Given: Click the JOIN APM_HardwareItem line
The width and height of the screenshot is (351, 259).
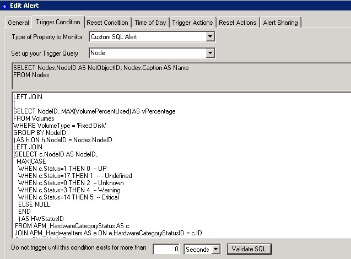Looking at the screenshot, I should 109,233.
